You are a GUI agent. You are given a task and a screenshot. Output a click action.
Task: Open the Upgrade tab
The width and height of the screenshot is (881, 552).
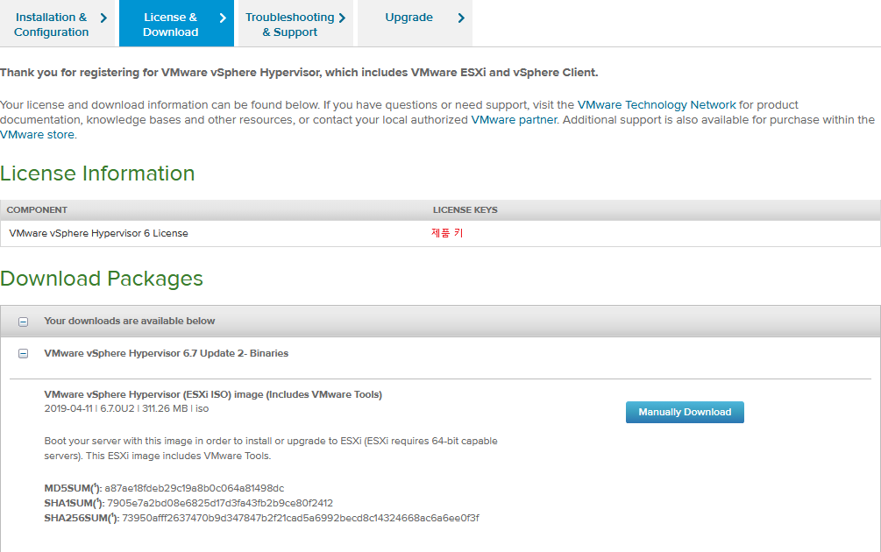(x=415, y=24)
